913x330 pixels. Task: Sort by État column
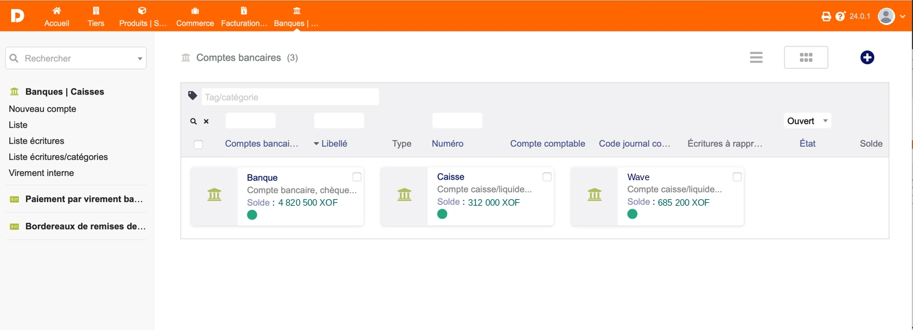tap(808, 143)
